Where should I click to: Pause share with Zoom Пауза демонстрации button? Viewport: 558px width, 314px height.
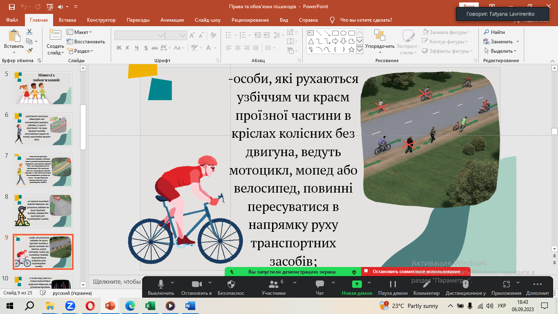click(393, 287)
